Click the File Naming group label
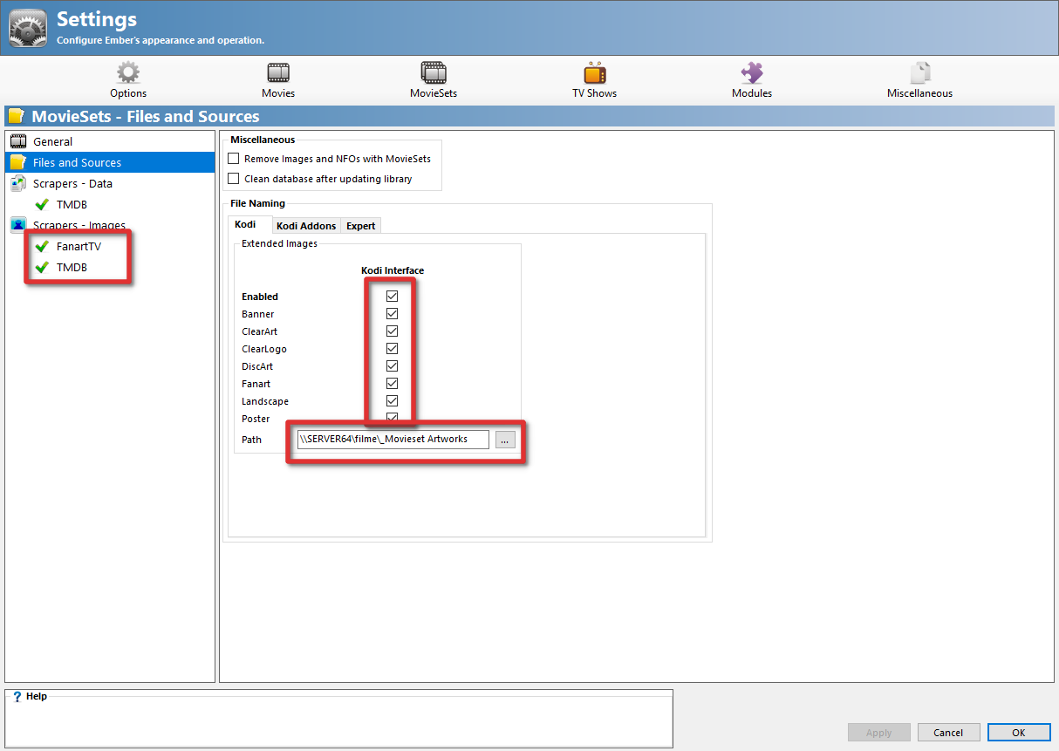The height and width of the screenshot is (751, 1059). [x=257, y=203]
